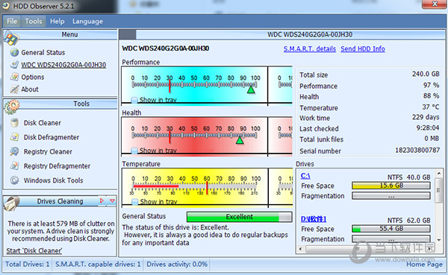Expand Drives Cleaning with right red arrow

tap(102, 200)
